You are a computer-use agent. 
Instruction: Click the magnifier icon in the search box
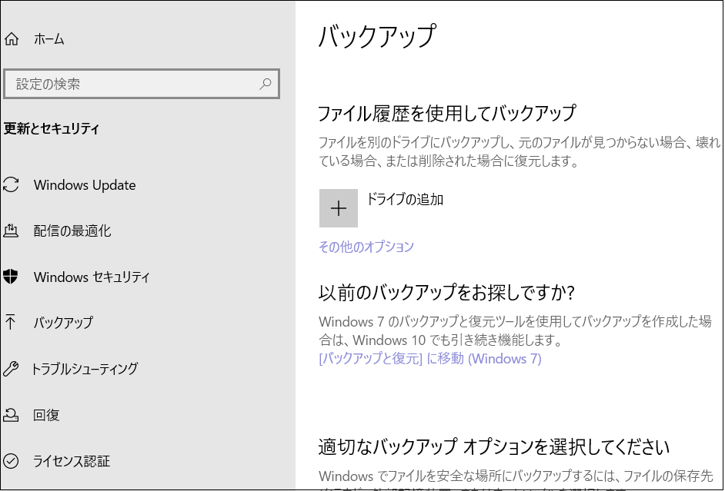[x=266, y=84]
